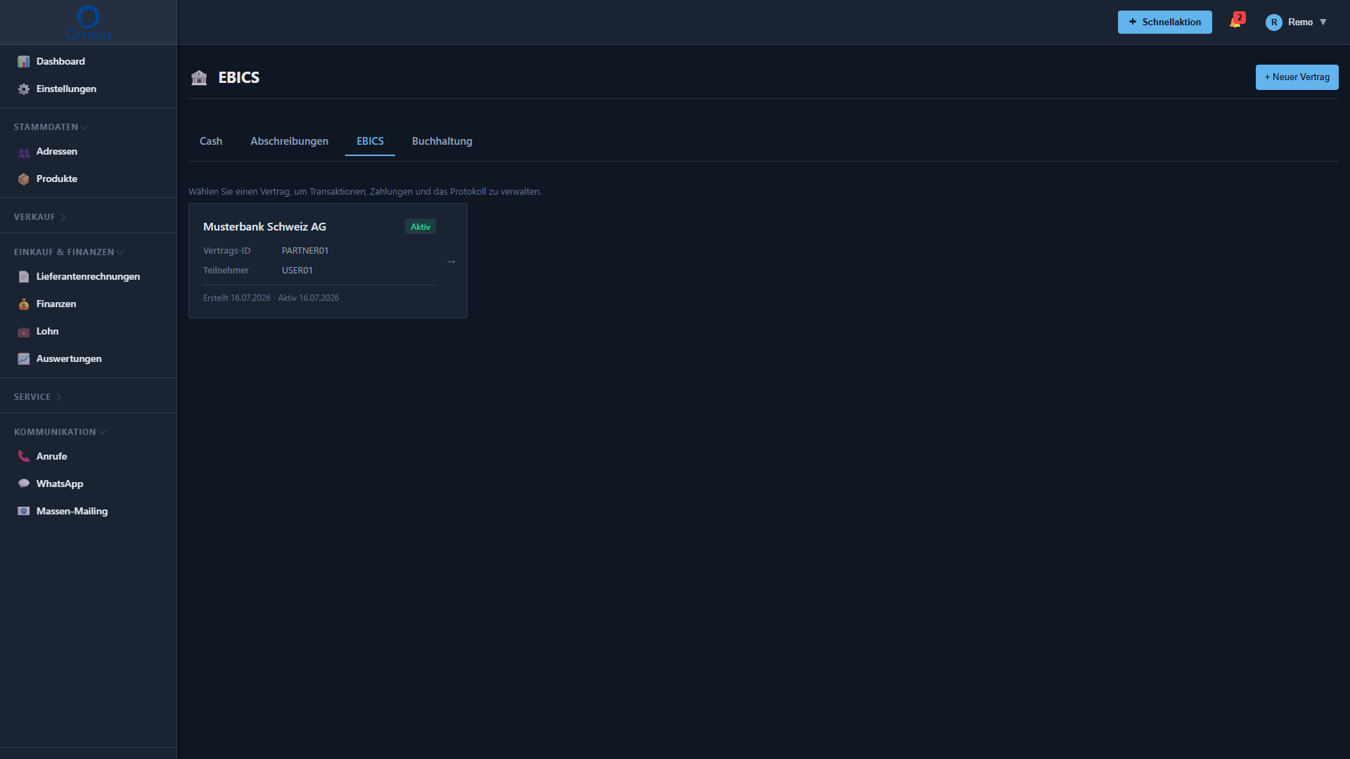Screen dimensions: 1350x759
Task: Click the Aktiv 16.07.2026 date text
Action: 309,298
